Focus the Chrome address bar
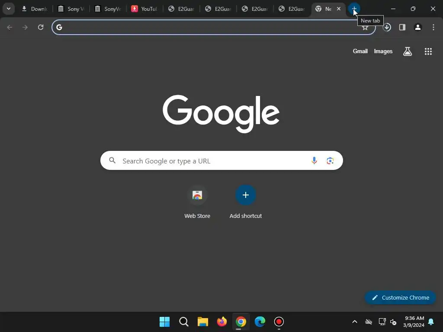 click(x=214, y=27)
